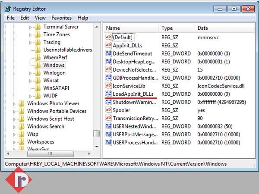Image resolution: width=259 pixels, height=194 pixels.
Task: Click the TransmissionRetry string icon
Action: point(108,118)
